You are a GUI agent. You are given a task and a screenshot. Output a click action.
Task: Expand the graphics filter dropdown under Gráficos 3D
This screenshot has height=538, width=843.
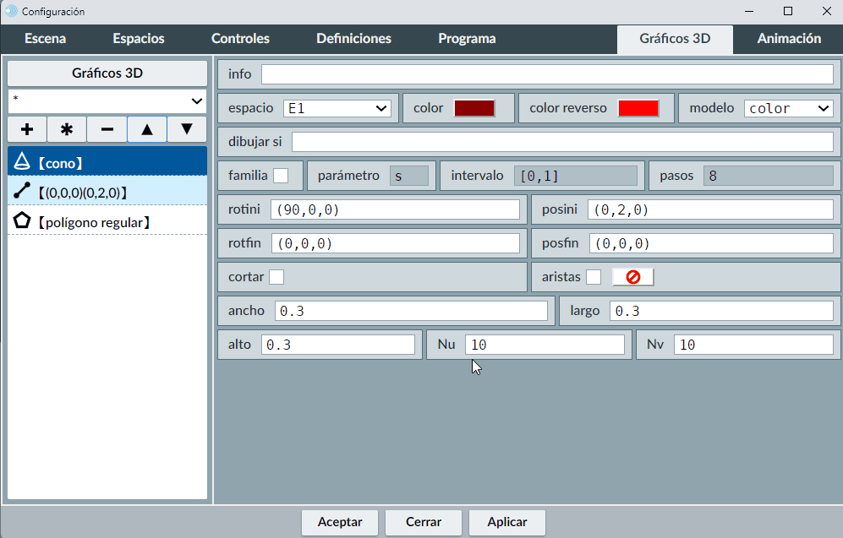[x=107, y=101]
